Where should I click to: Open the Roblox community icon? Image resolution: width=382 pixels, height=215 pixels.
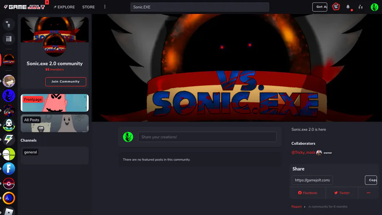(9, 211)
